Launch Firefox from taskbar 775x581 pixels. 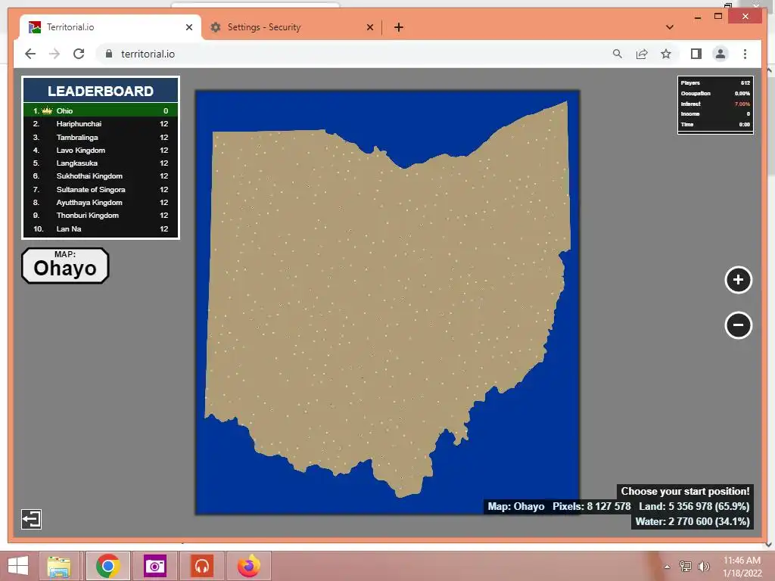(x=248, y=566)
